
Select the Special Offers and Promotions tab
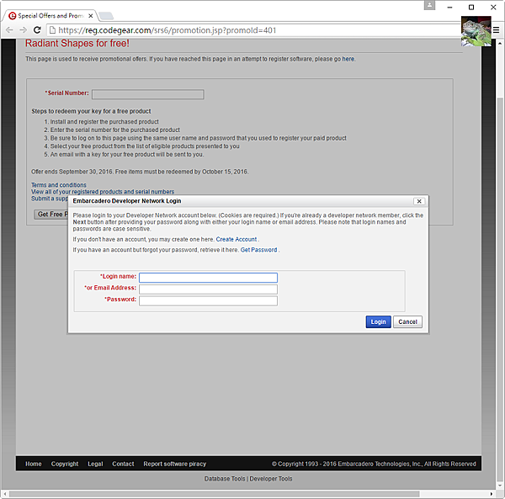coord(50,16)
